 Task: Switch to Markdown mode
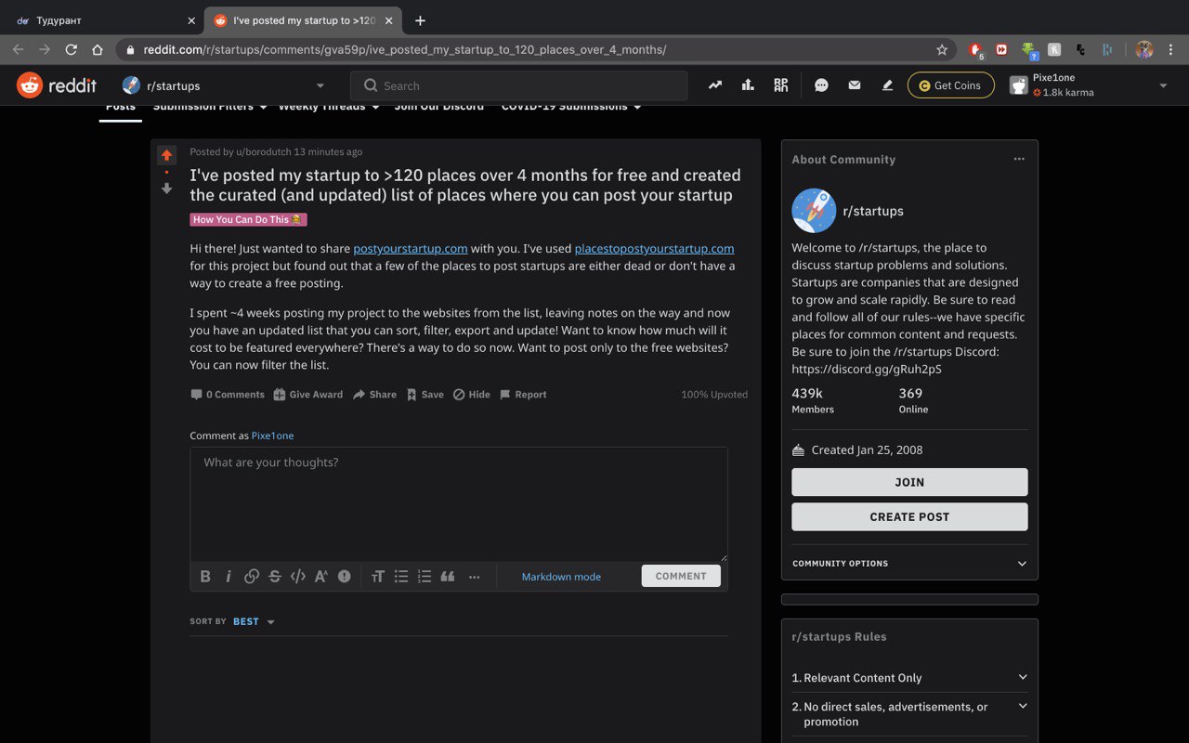[x=561, y=577]
